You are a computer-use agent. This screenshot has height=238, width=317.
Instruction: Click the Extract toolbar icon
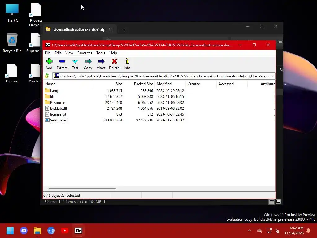pyautogui.click(x=62, y=61)
